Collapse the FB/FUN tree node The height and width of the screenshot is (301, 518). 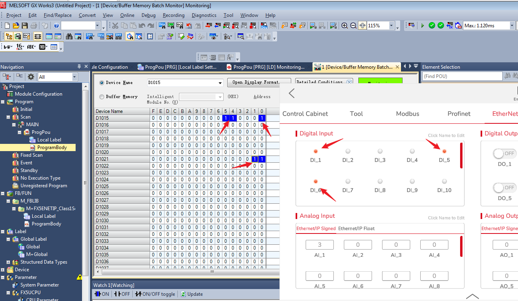tap(3, 193)
